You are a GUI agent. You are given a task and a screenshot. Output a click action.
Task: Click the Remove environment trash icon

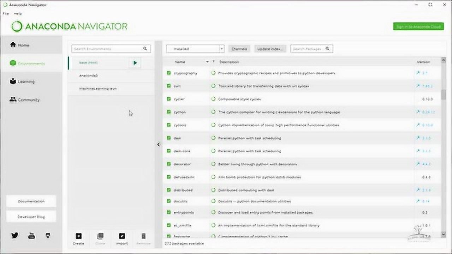tap(143, 236)
